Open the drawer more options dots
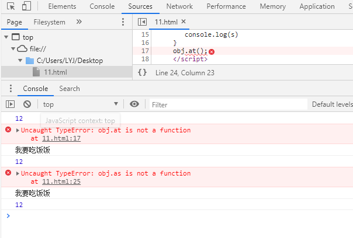 click(11, 88)
